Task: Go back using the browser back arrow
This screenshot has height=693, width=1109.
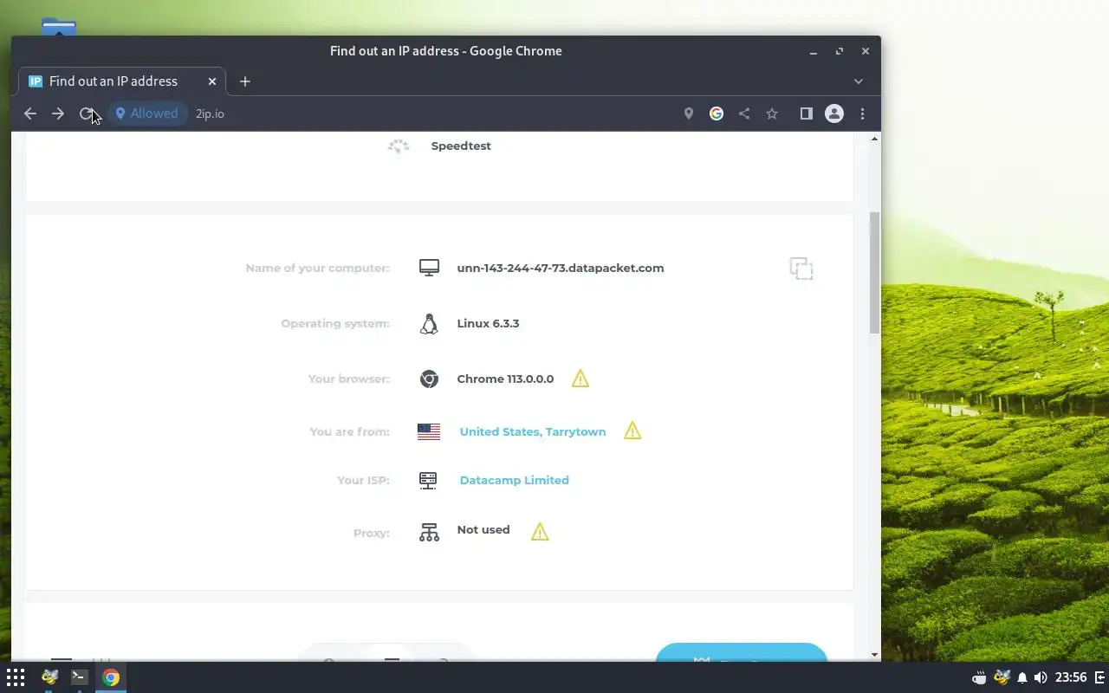Action: (30, 113)
